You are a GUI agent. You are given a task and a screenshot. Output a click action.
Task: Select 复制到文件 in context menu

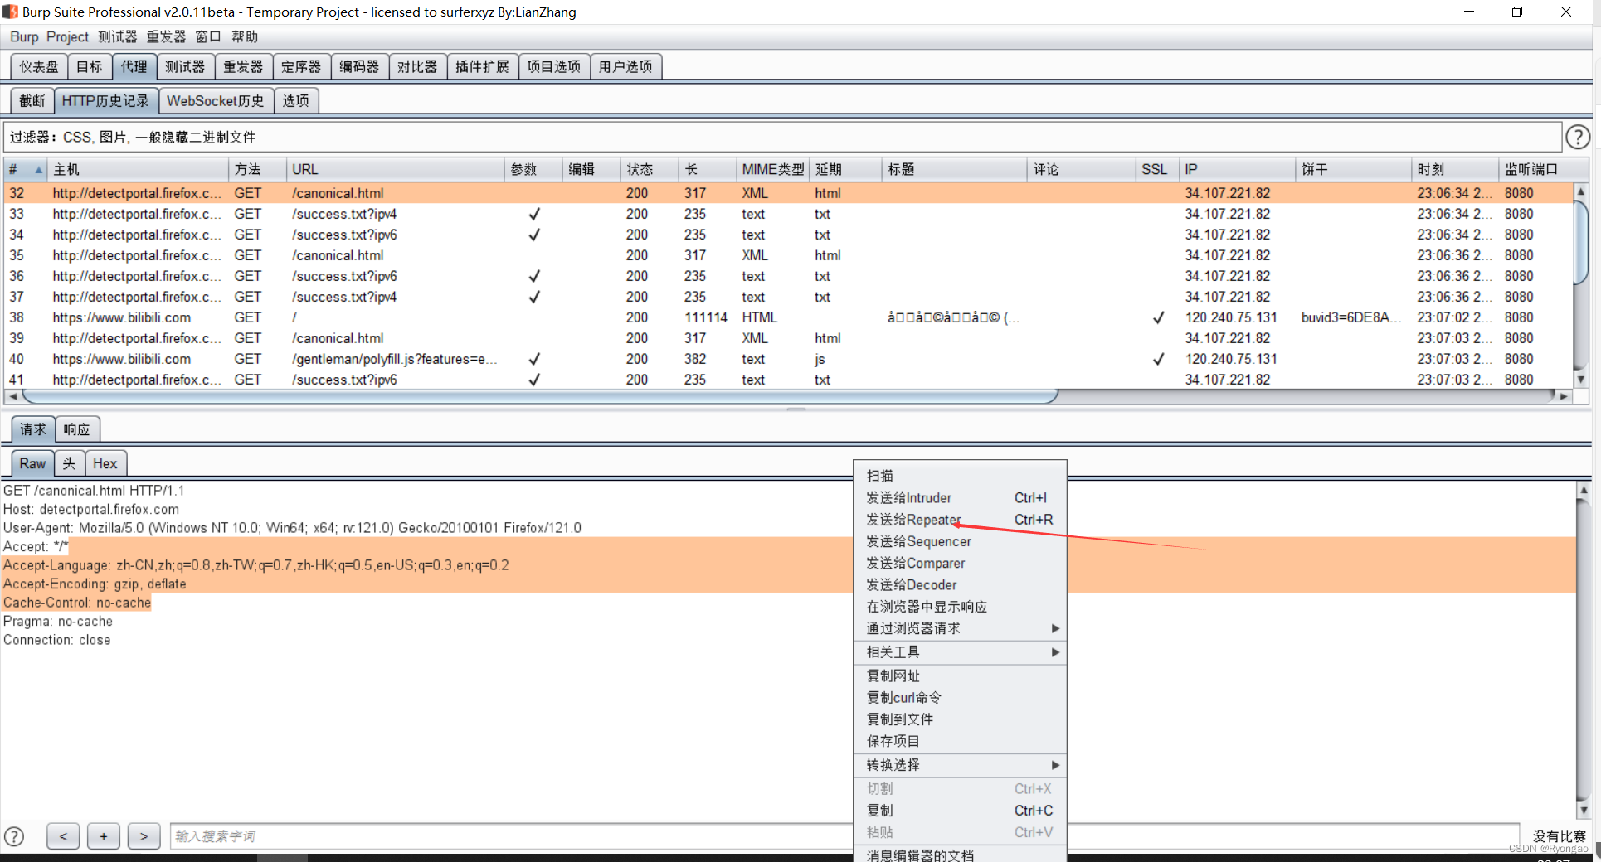pos(960,719)
